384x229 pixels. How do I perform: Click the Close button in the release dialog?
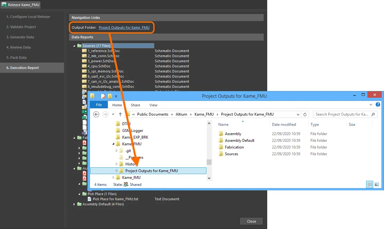[251, 221]
